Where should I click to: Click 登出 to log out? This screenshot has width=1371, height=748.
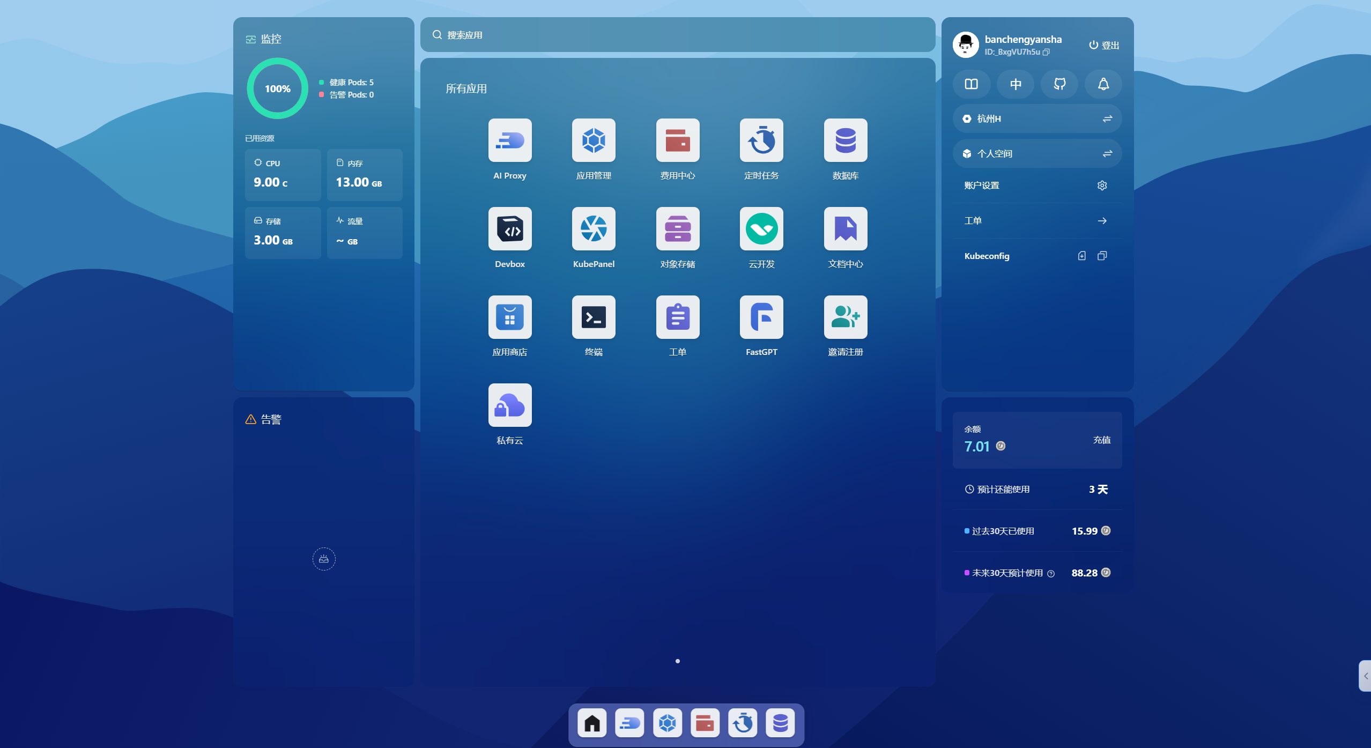tap(1103, 45)
